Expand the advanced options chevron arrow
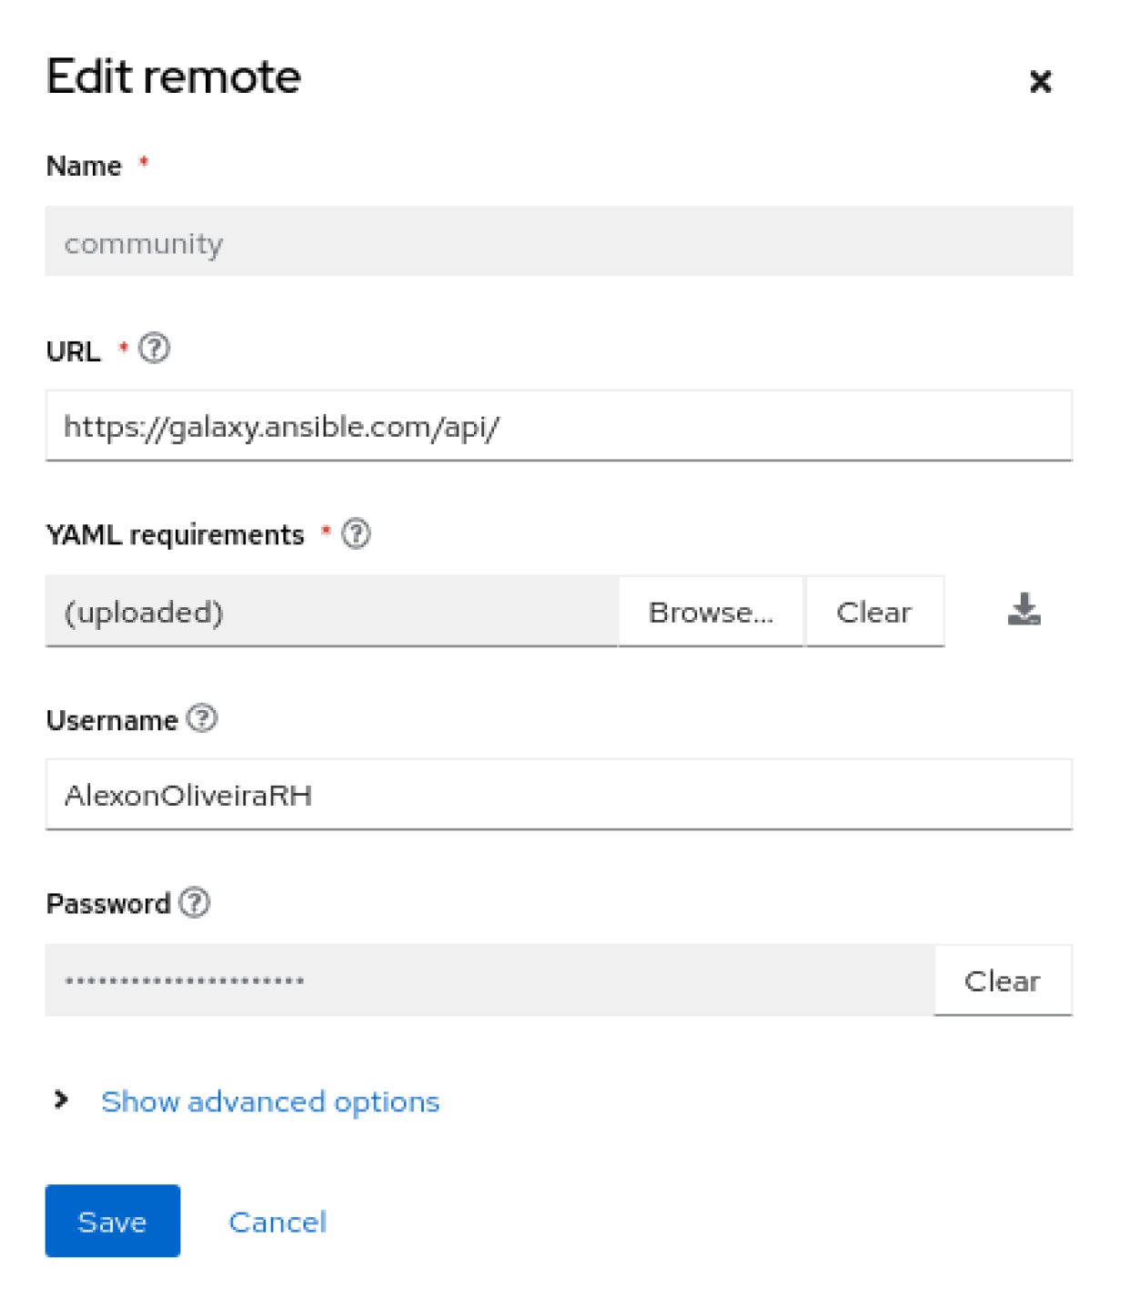 pos(61,1100)
